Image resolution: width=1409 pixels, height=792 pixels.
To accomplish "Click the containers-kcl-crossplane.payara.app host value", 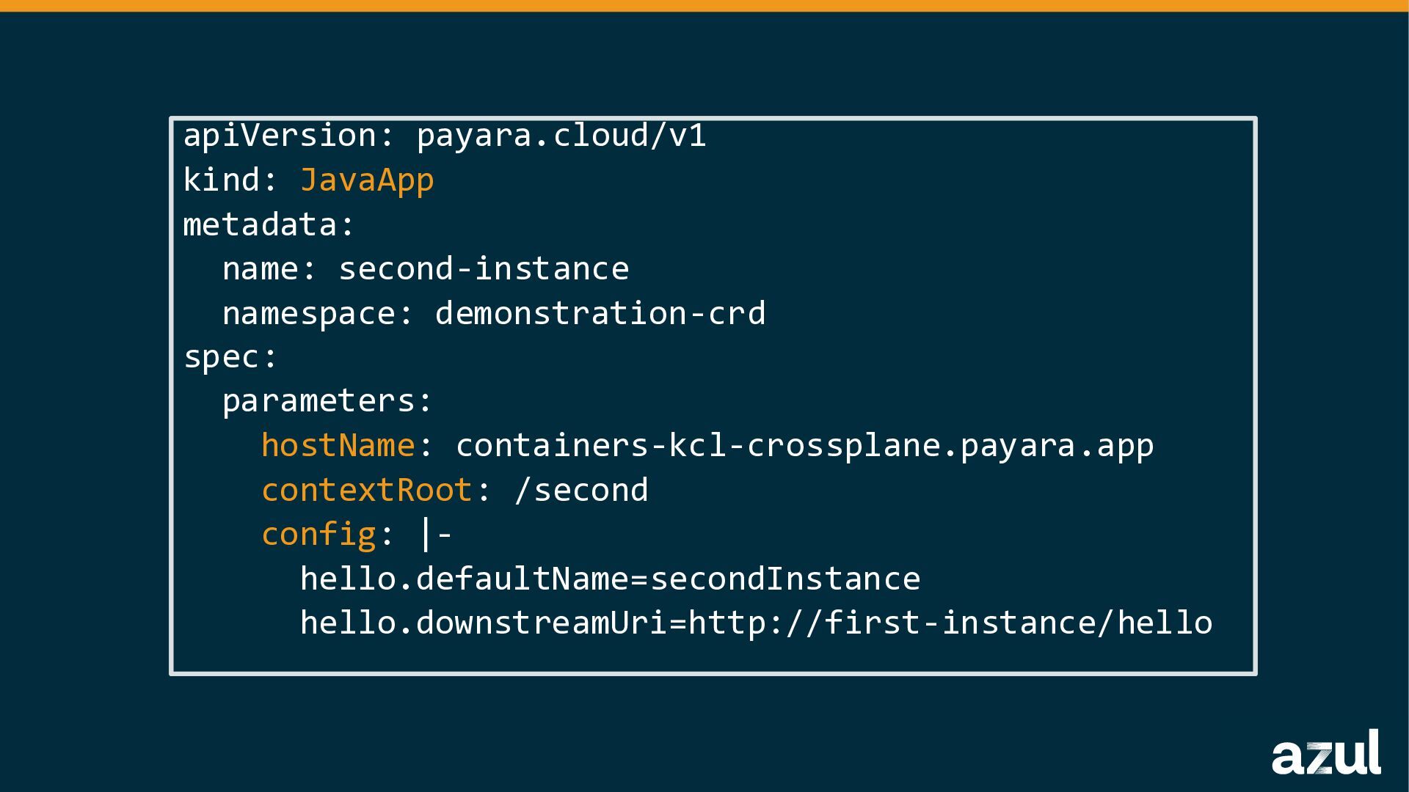I will tap(804, 446).
